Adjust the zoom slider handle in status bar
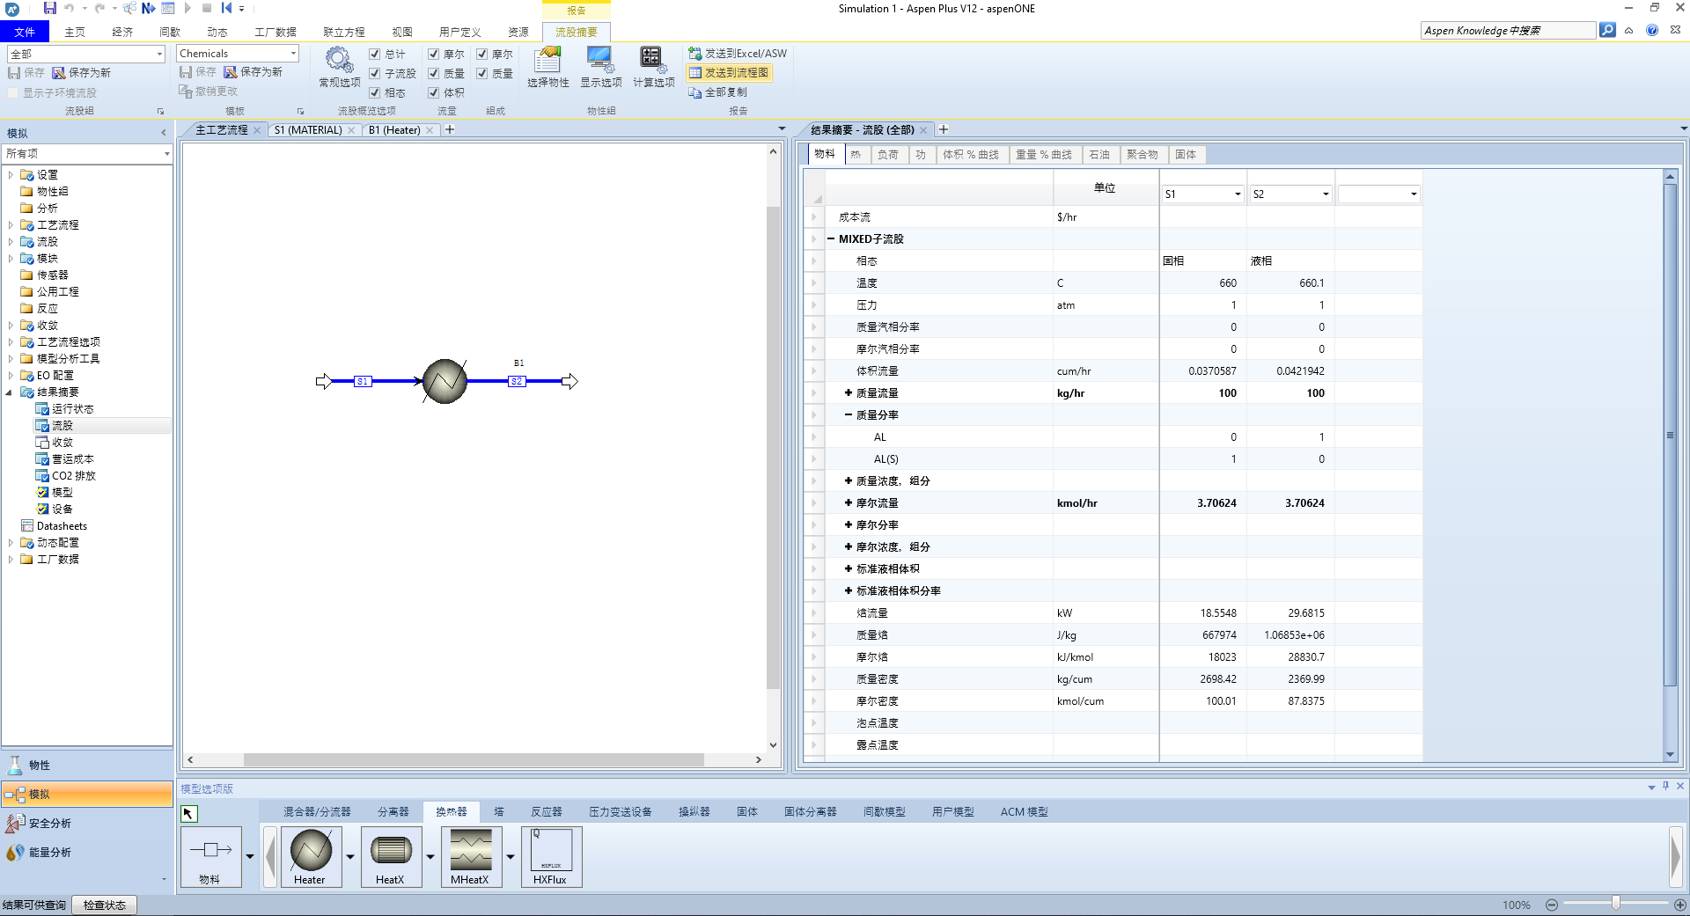 [1616, 904]
